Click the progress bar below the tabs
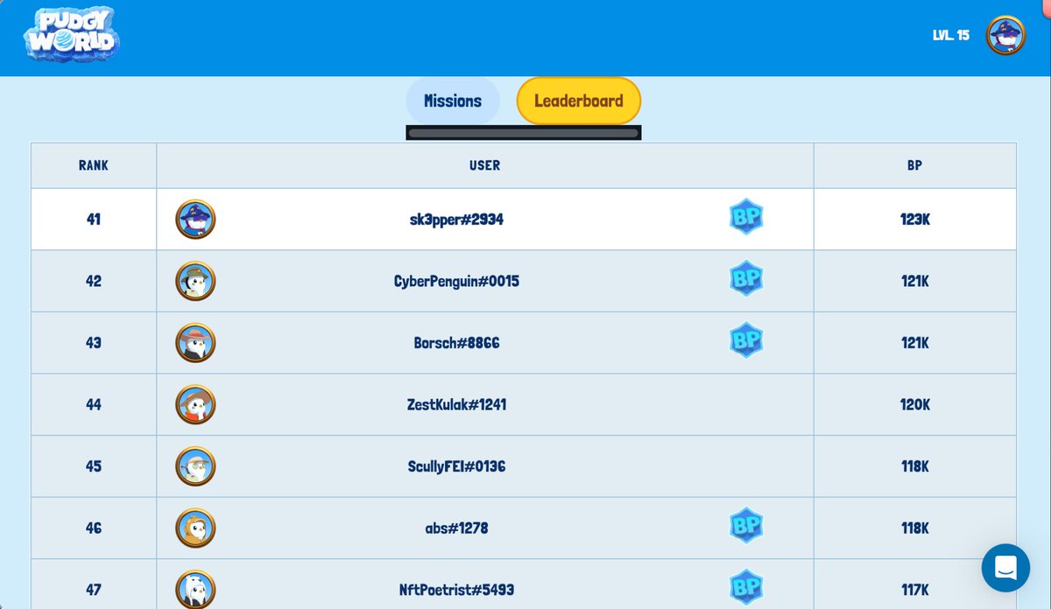This screenshot has height=609, width=1051. tap(523, 132)
